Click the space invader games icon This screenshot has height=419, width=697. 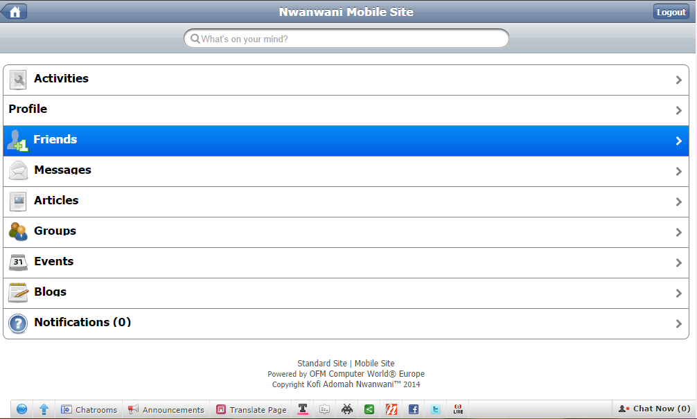(347, 409)
